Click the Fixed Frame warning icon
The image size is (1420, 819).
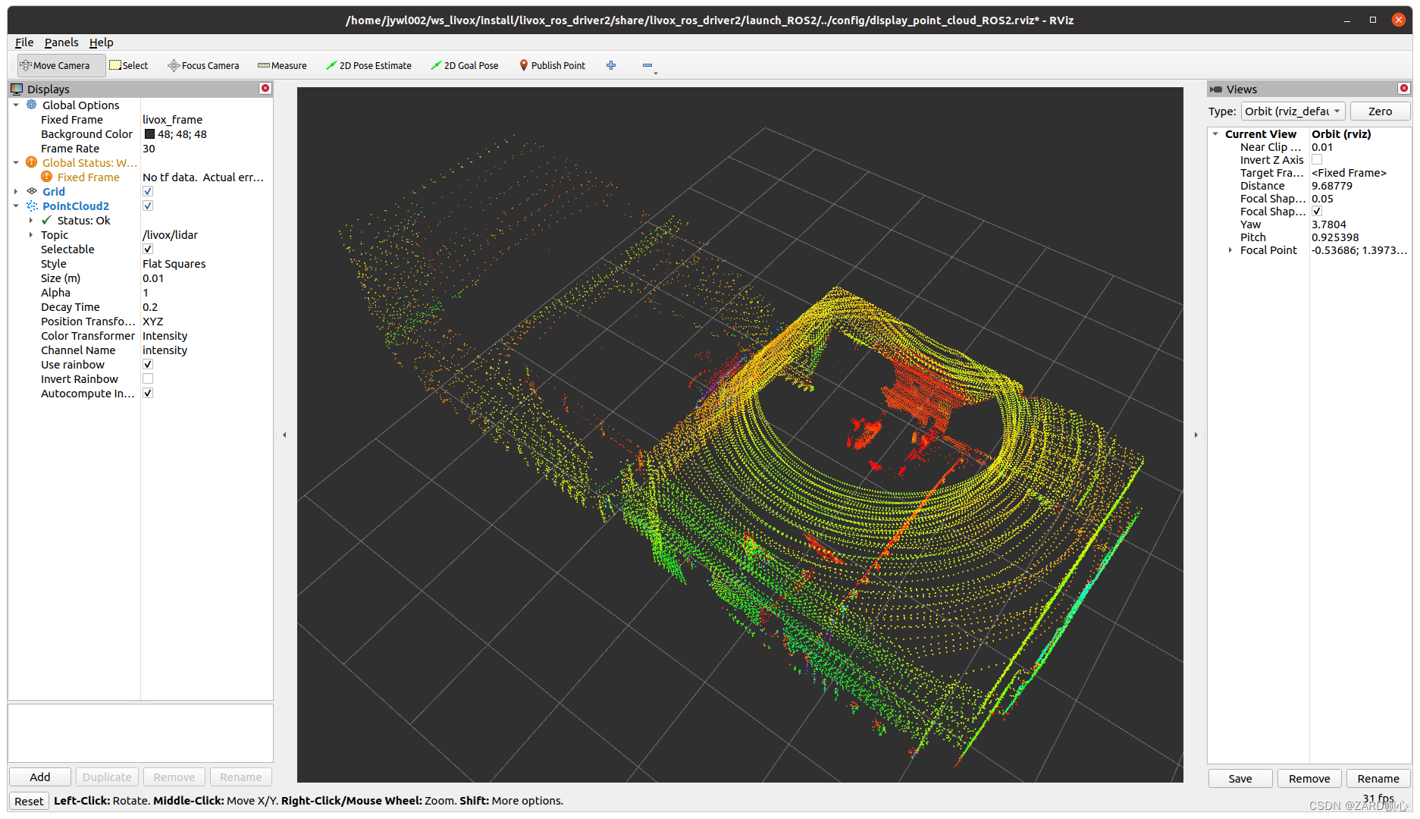pos(46,177)
